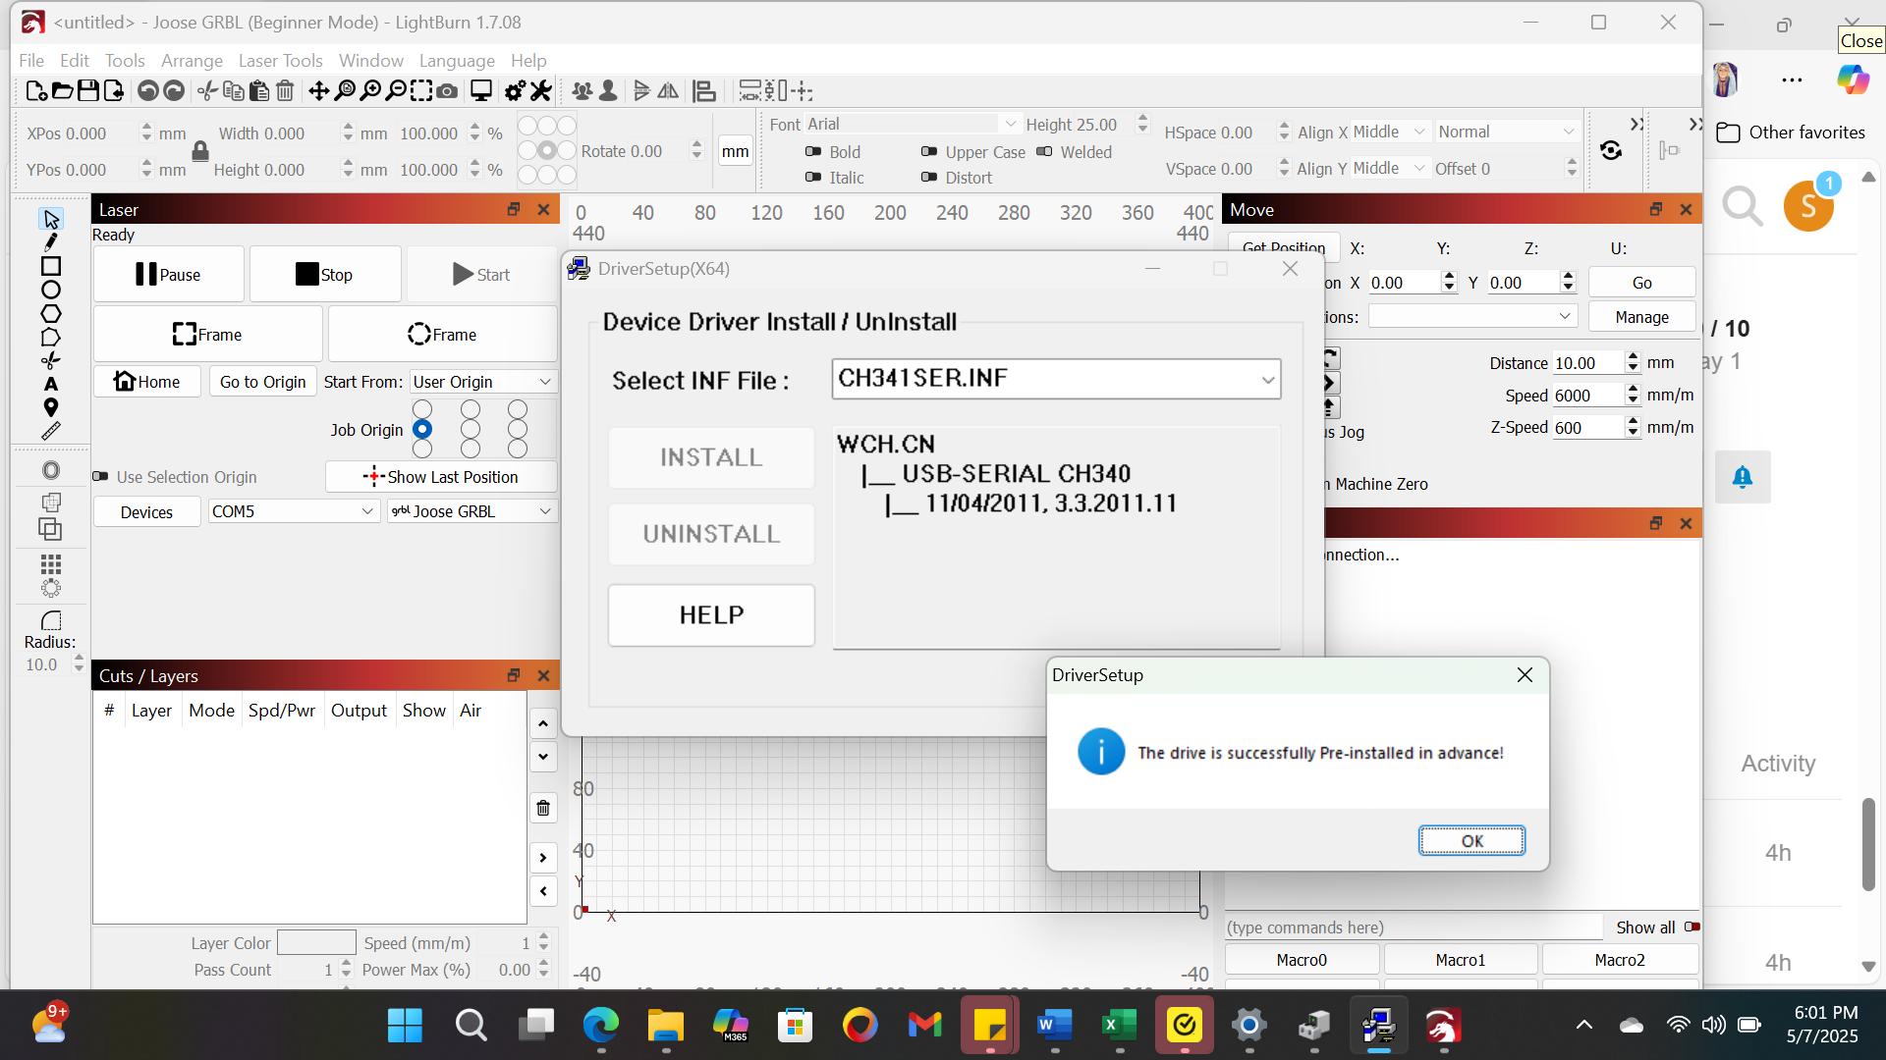Open the Window menu
Image resolution: width=1886 pixels, height=1060 pixels.
point(371,61)
